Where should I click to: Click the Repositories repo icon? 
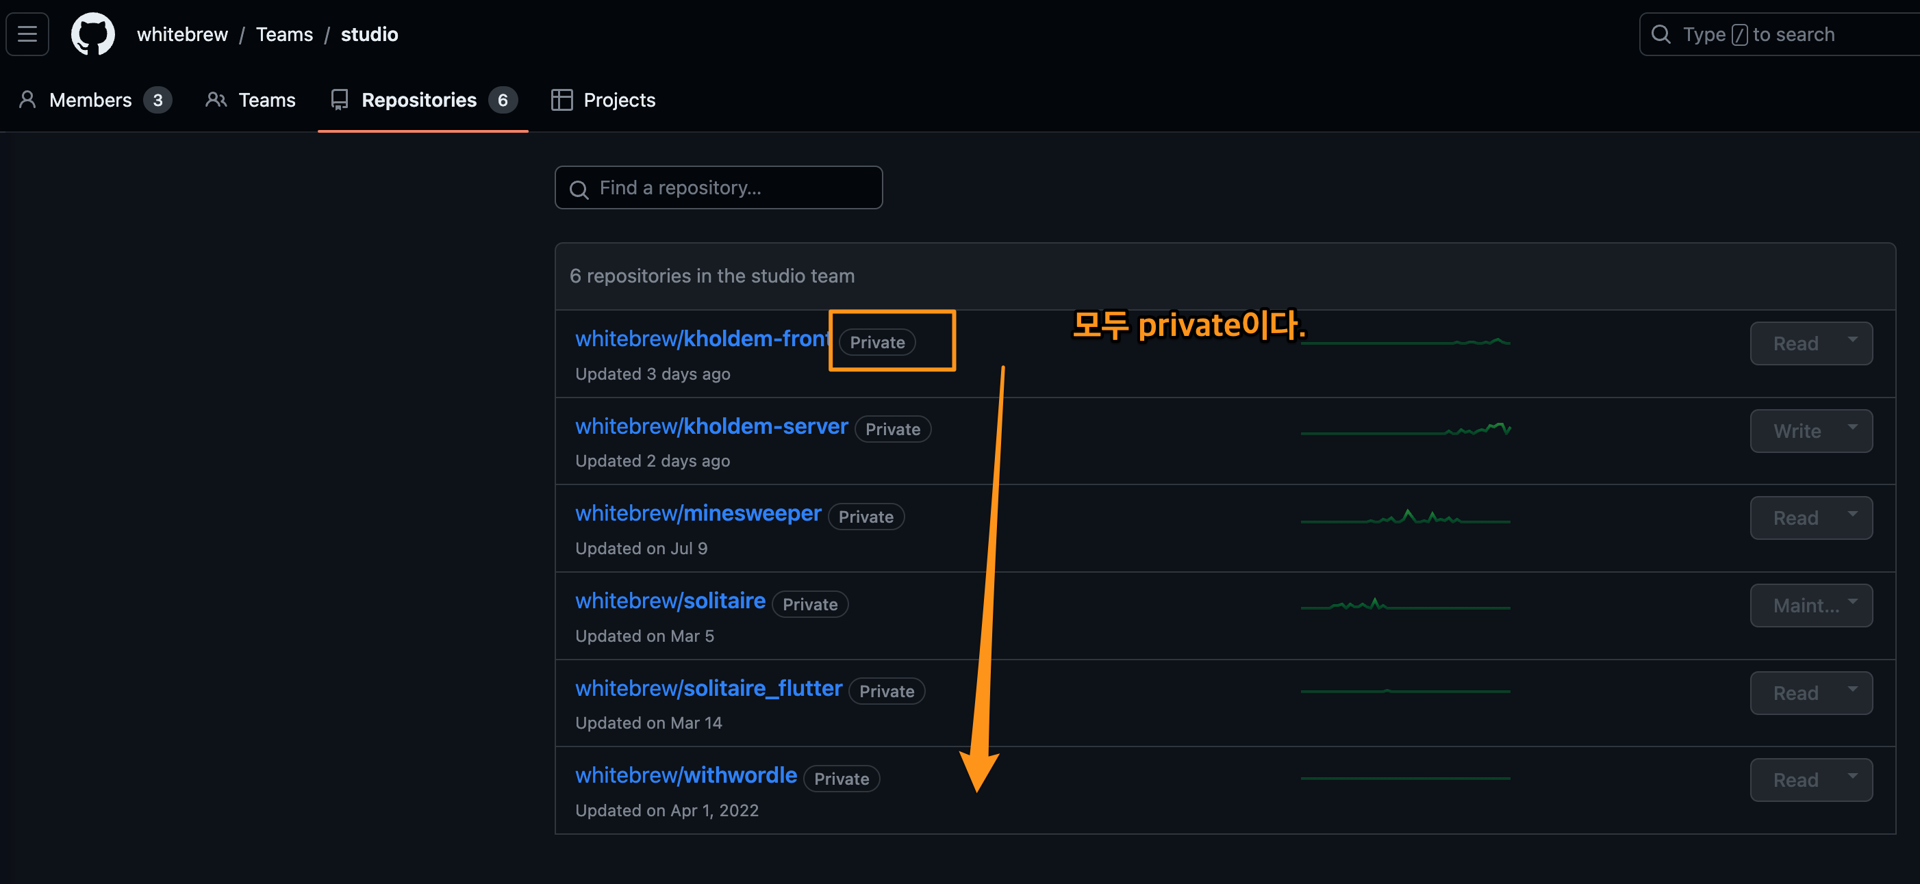coord(339,100)
